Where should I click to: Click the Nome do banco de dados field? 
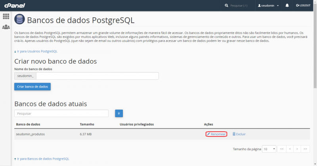(97, 76)
